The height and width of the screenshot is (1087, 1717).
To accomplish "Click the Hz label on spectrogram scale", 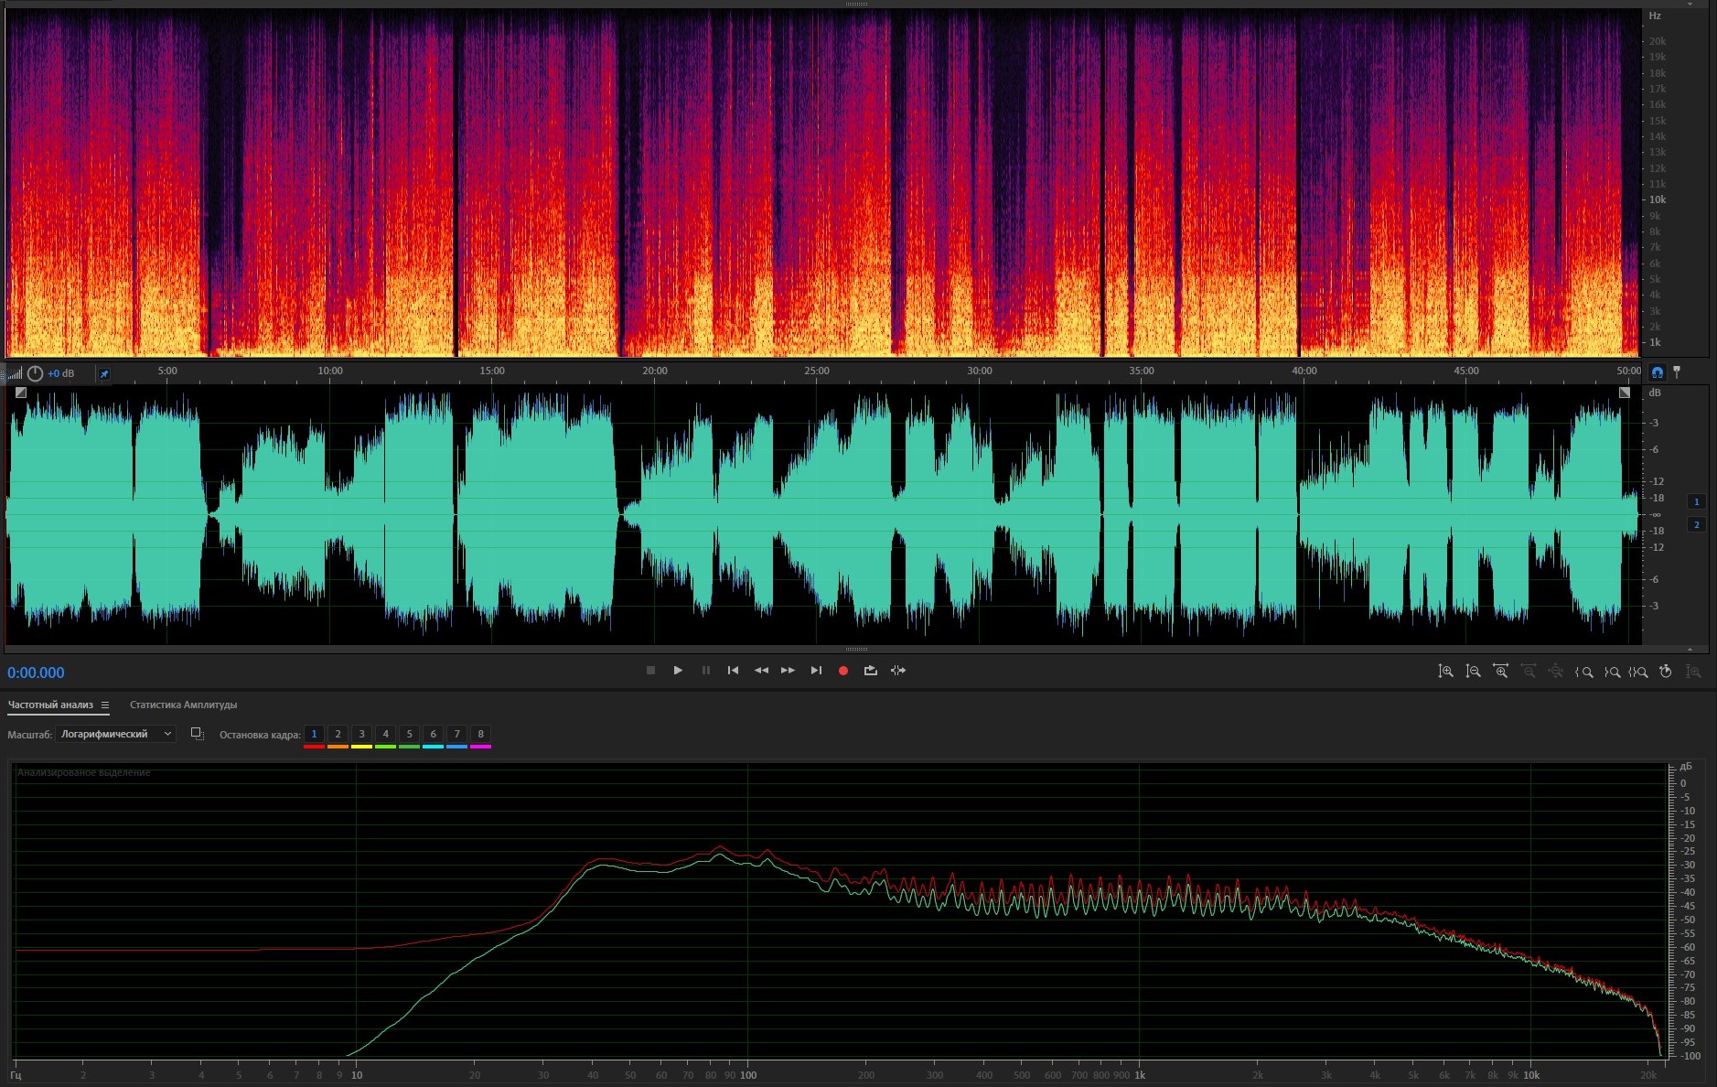I will [x=1655, y=16].
